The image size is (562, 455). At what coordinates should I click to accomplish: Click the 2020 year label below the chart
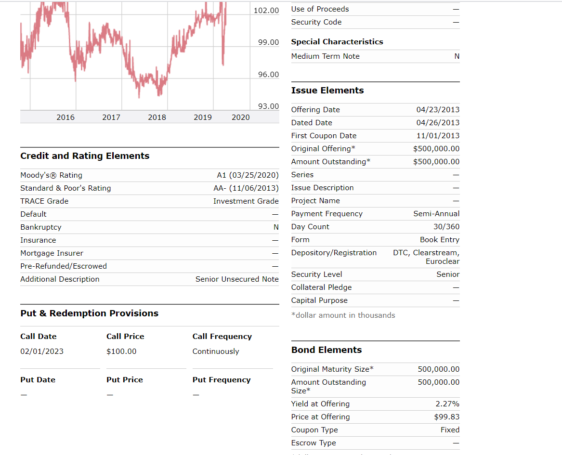coord(241,117)
